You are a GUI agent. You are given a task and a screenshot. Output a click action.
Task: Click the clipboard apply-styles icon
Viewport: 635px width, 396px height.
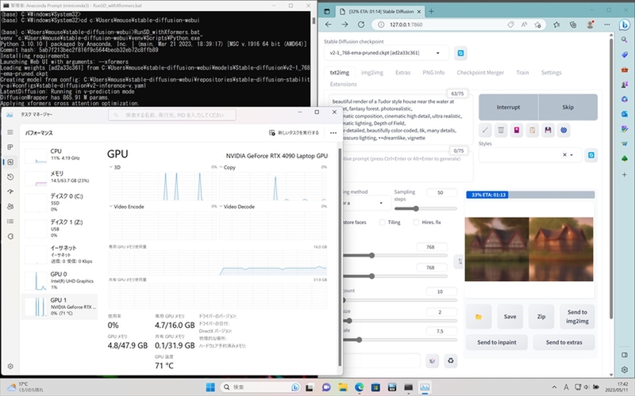pos(533,130)
